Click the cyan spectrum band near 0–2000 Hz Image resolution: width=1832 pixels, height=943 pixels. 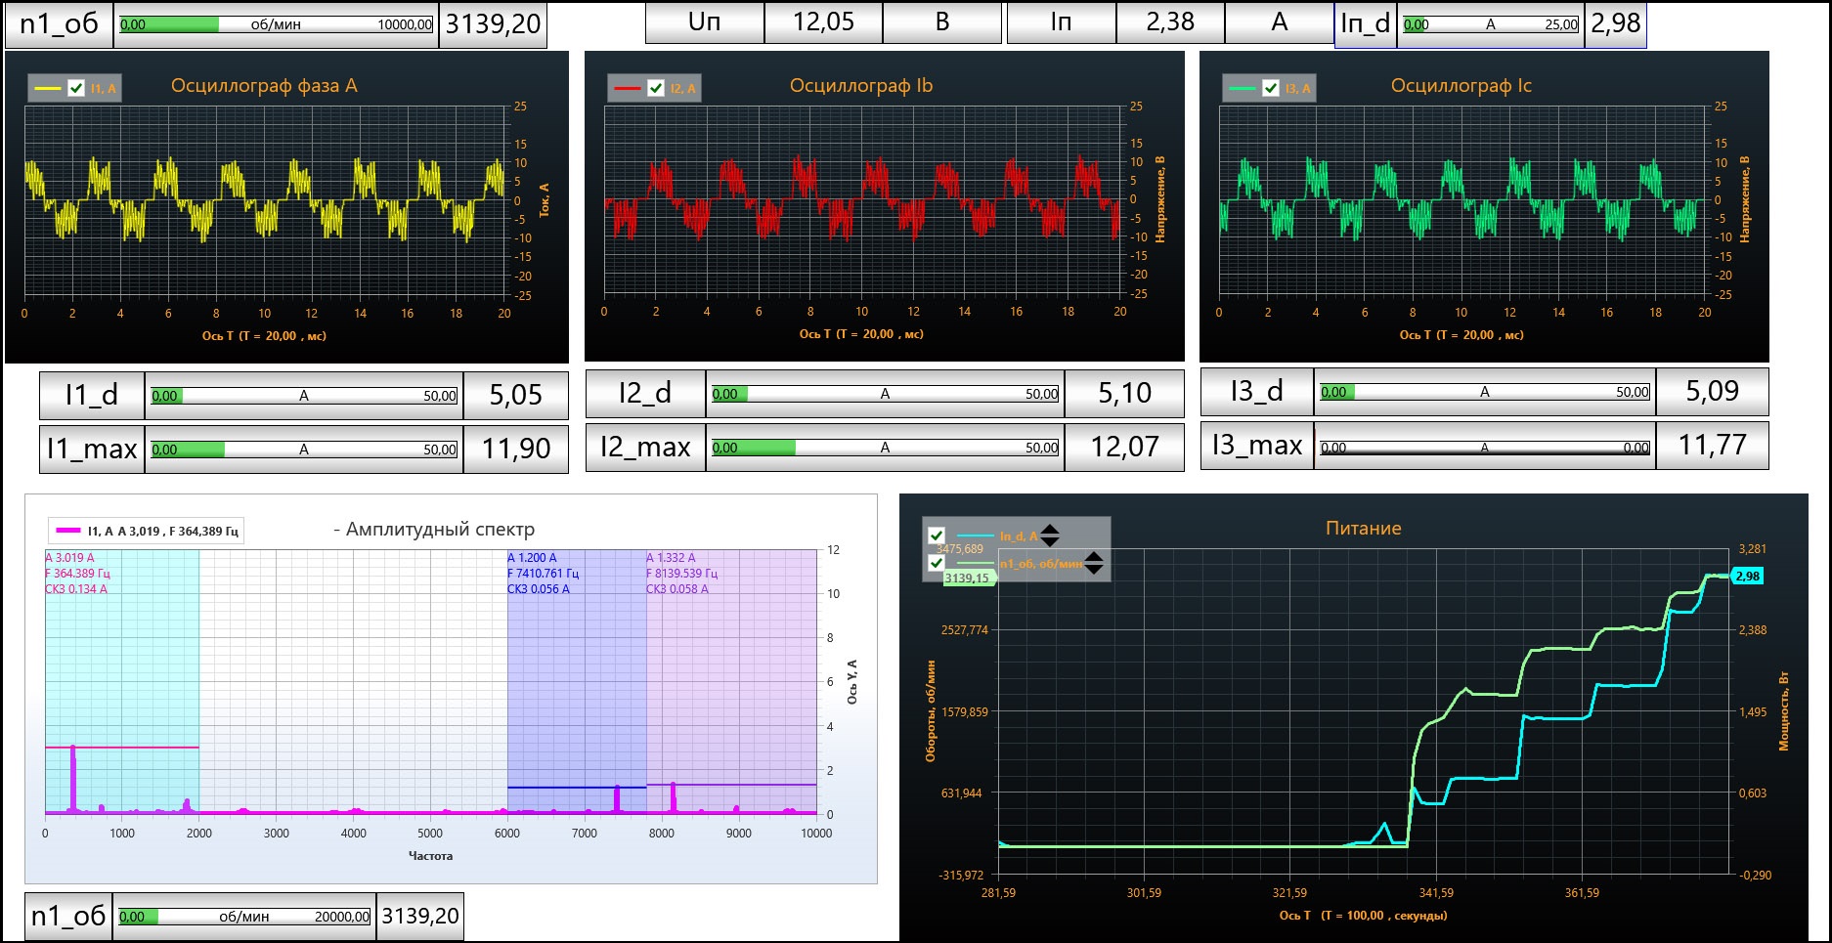122,681
